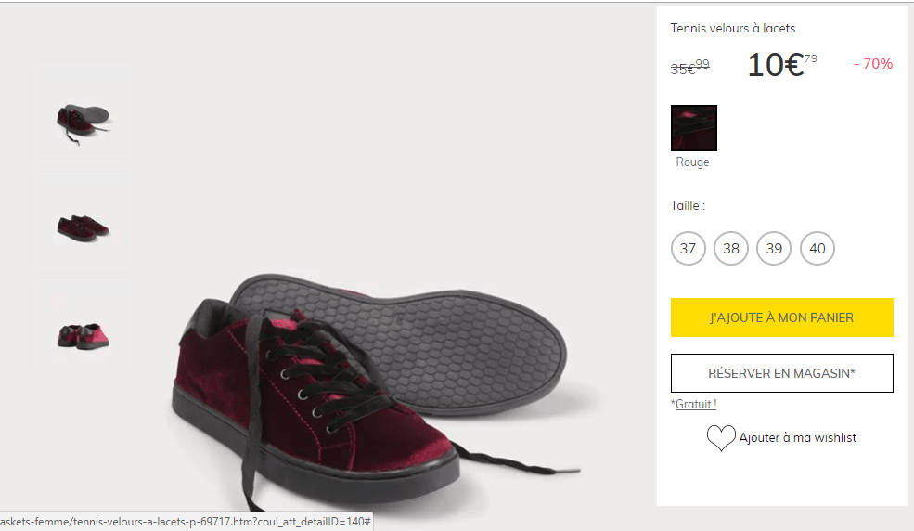914x531 pixels.
Task: Pick size 38
Action: pyautogui.click(x=731, y=249)
